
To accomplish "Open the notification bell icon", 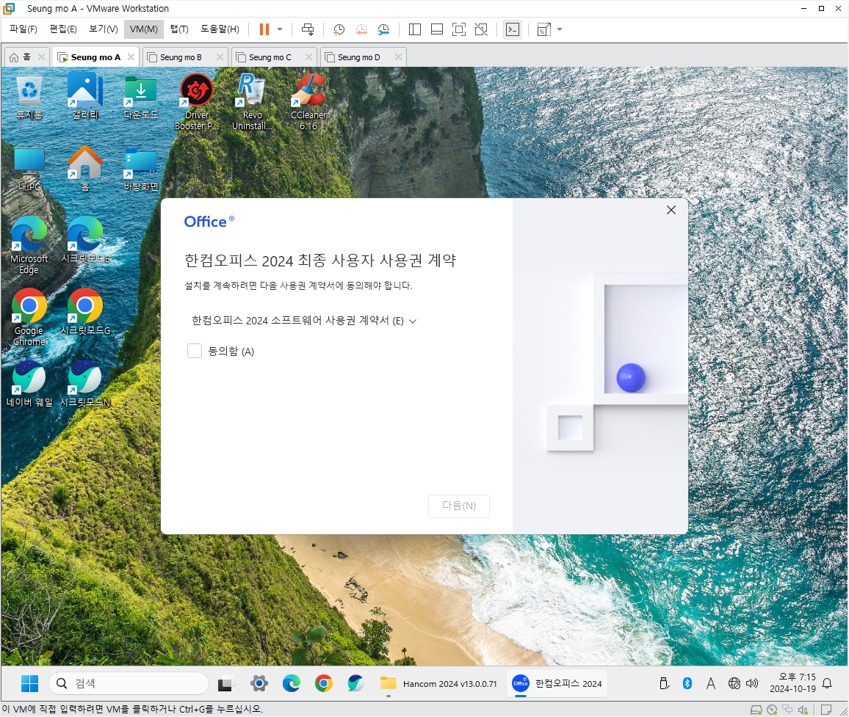I will (827, 683).
